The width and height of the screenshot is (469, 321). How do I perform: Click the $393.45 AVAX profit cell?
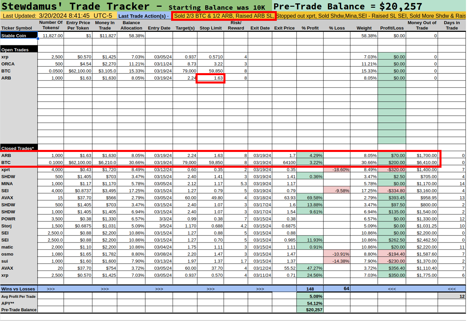click(x=392, y=198)
